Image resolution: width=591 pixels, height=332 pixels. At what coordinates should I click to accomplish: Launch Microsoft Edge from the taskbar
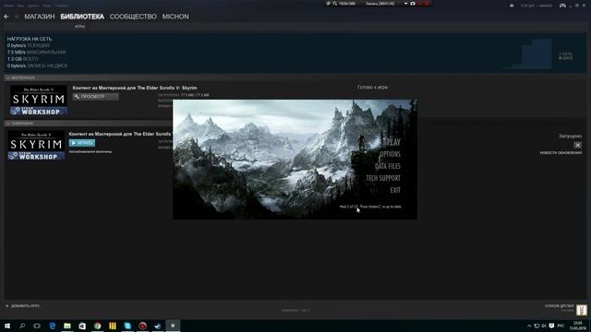click(x=53, y=326)
